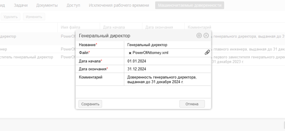Select the Машиночитаемые доверенности tab
This screenshot has height=131, width=285.
pyautogui.click(x=189, y=5)
